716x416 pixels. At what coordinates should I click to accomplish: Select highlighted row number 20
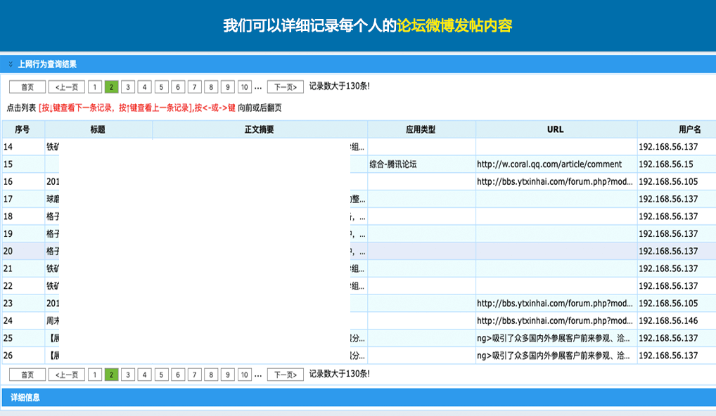click(x=8, y=251)
